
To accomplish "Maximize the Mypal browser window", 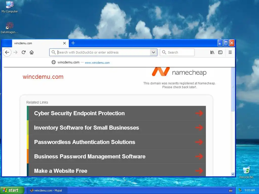I will [x=226, y=43].
